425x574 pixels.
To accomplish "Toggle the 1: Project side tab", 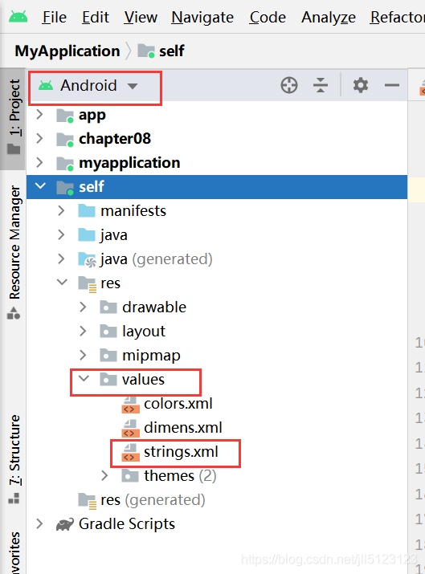I will [x=14, y=117].
